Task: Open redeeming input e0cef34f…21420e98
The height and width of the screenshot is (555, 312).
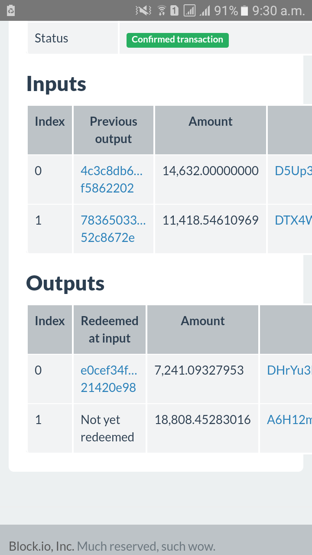Action: [x=109, y=379]
